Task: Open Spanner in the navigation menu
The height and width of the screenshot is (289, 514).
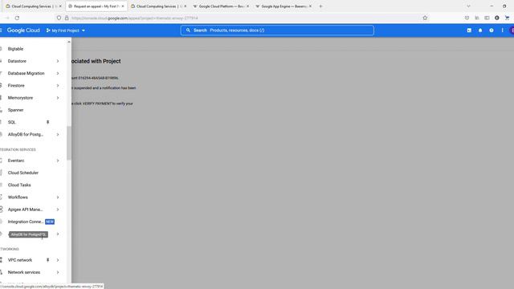Action: click(x=15, y=110)
